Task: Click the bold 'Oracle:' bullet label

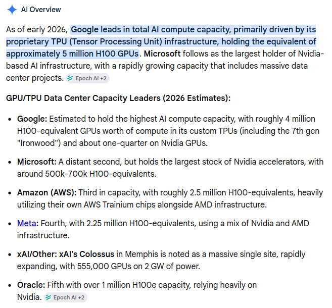Action: click(31, 285)
